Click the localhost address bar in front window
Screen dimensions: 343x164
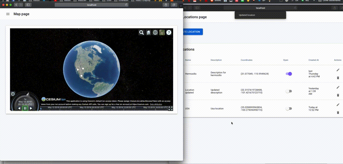(91, 5)
